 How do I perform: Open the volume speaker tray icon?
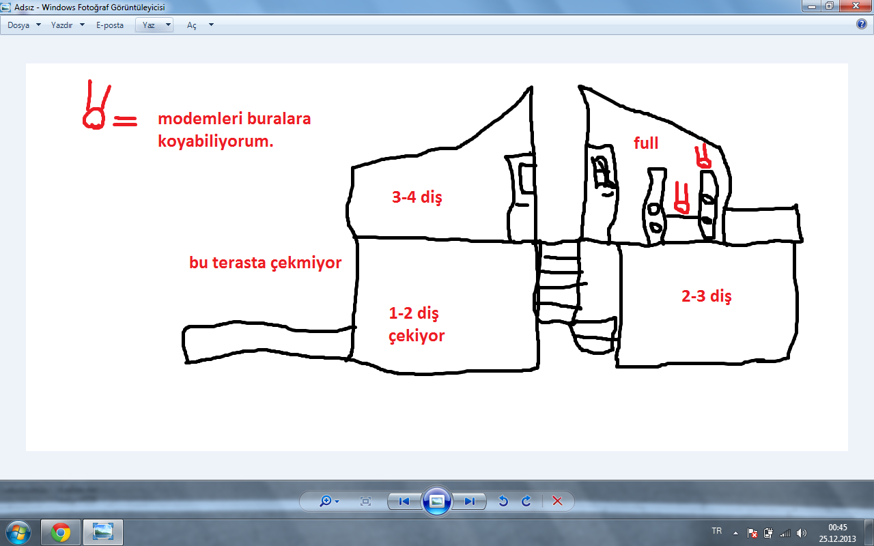pyautogui.click(x=801, y=532)
